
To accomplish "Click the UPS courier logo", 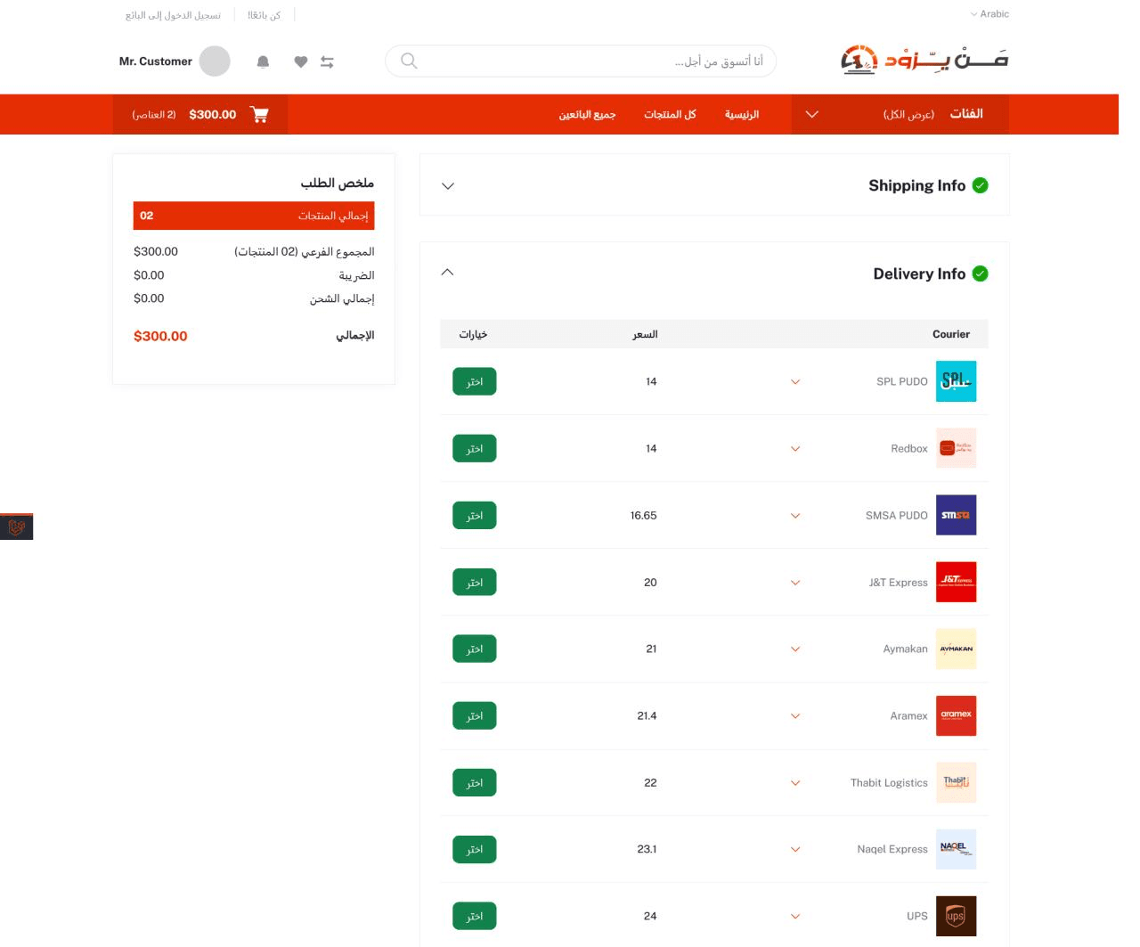I will [x=956, y=916].
